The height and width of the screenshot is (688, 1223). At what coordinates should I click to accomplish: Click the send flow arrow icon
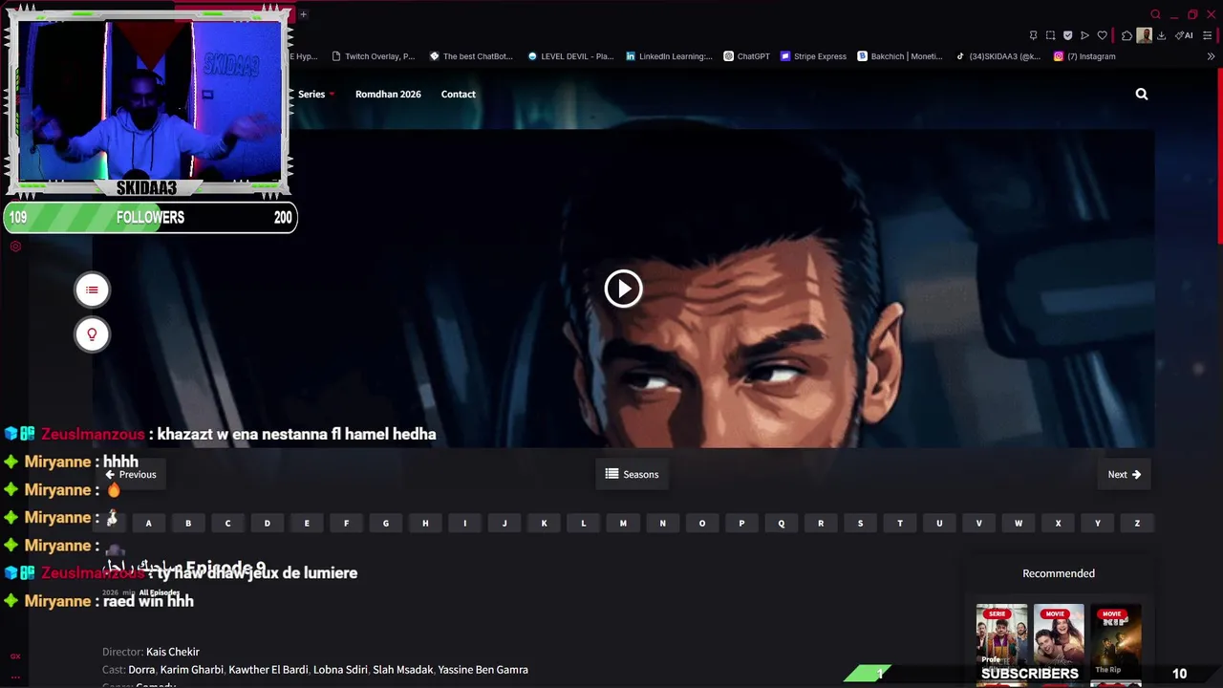click(x=1084, y=35)
